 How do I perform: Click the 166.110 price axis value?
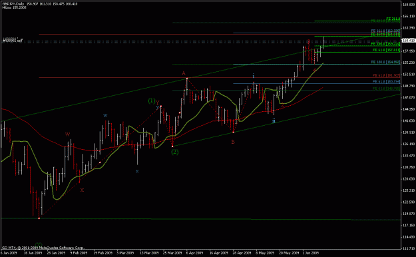pyautogui.click(x=409, y=16)
